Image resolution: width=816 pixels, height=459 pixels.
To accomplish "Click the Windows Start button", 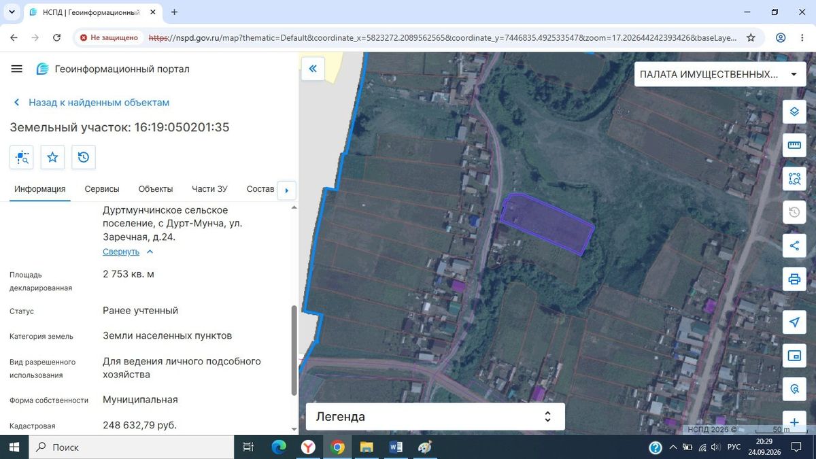I will [x=14, y=447].
